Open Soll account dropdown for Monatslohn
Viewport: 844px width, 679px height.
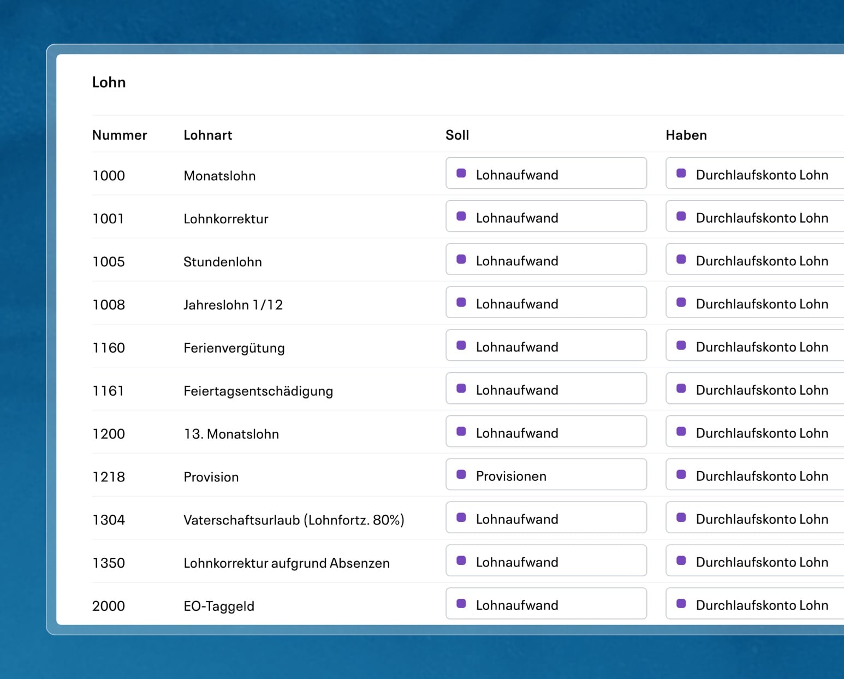[546, 173]
